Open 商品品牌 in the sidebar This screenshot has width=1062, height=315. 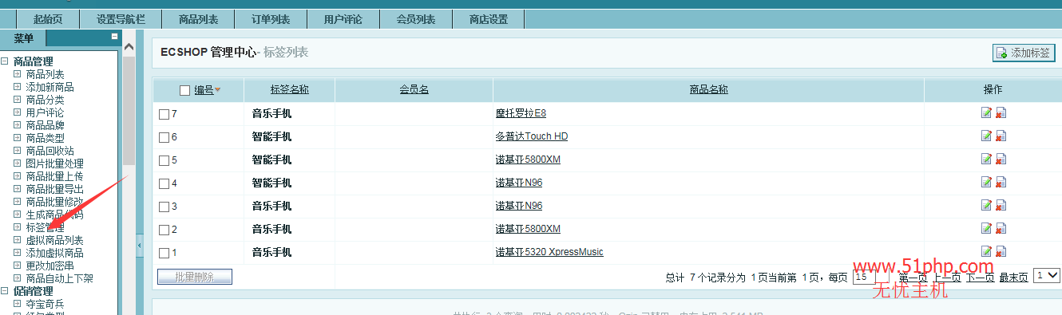click(x=45, y=125)
